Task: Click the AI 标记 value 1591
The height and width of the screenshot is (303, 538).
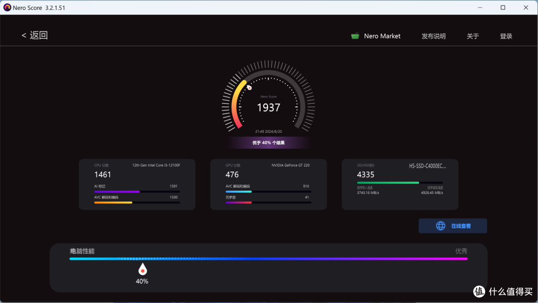Action: tap(174, 186)
